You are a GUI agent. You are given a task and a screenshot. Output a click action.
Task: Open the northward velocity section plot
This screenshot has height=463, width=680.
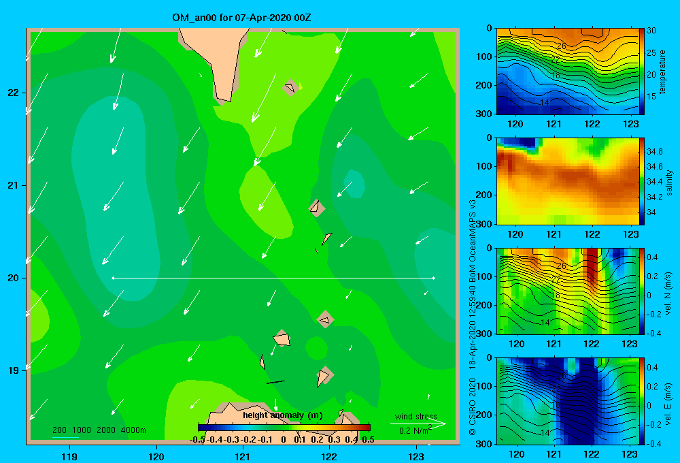click(567, 291)
